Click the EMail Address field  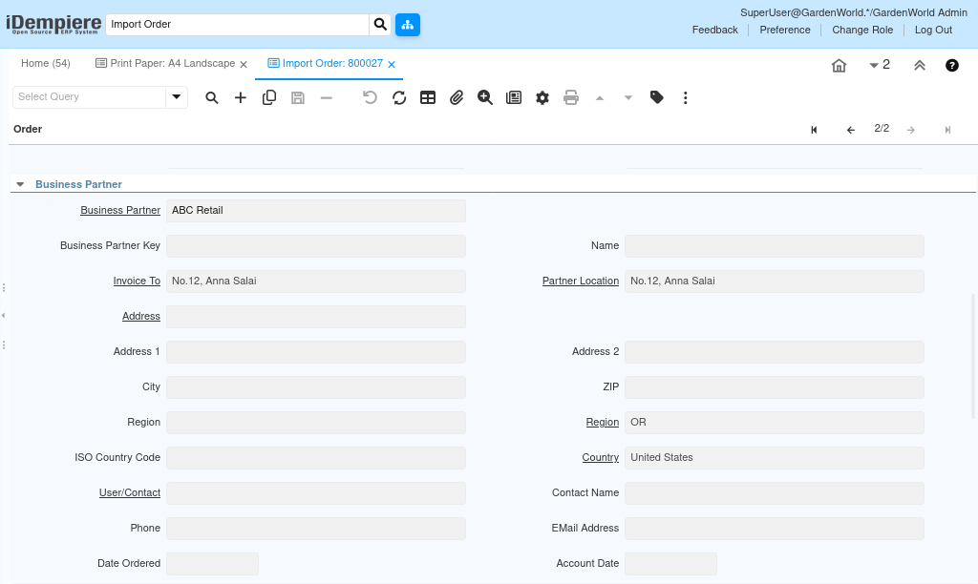point(774,529)
